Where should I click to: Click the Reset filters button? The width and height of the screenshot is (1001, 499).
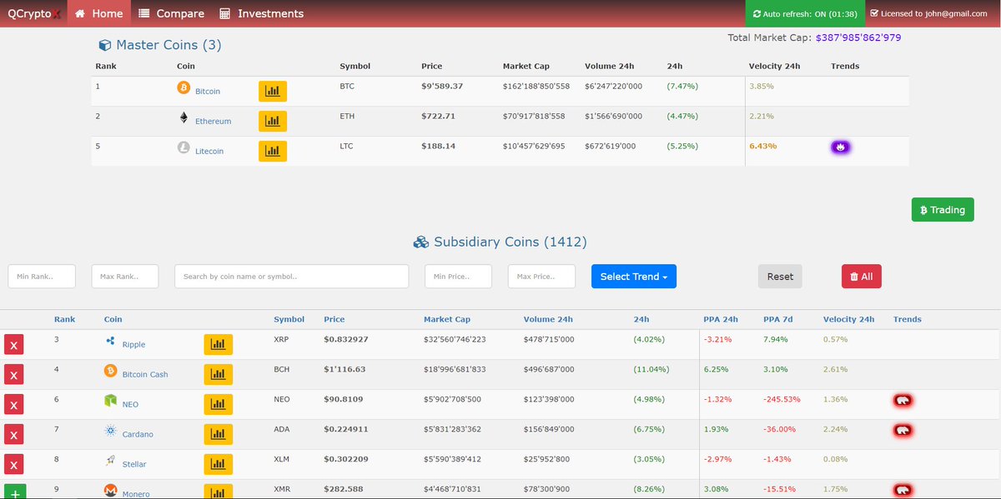[x=780, y=277]
